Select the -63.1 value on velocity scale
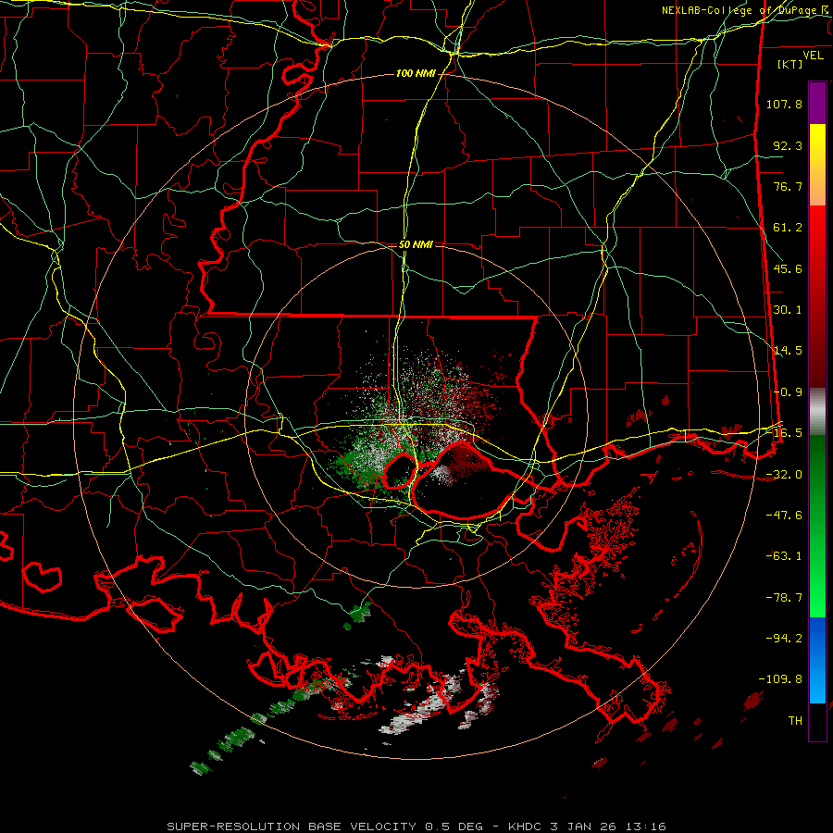The height and width of the screenshot is (833, 833). tap(784, 556)
